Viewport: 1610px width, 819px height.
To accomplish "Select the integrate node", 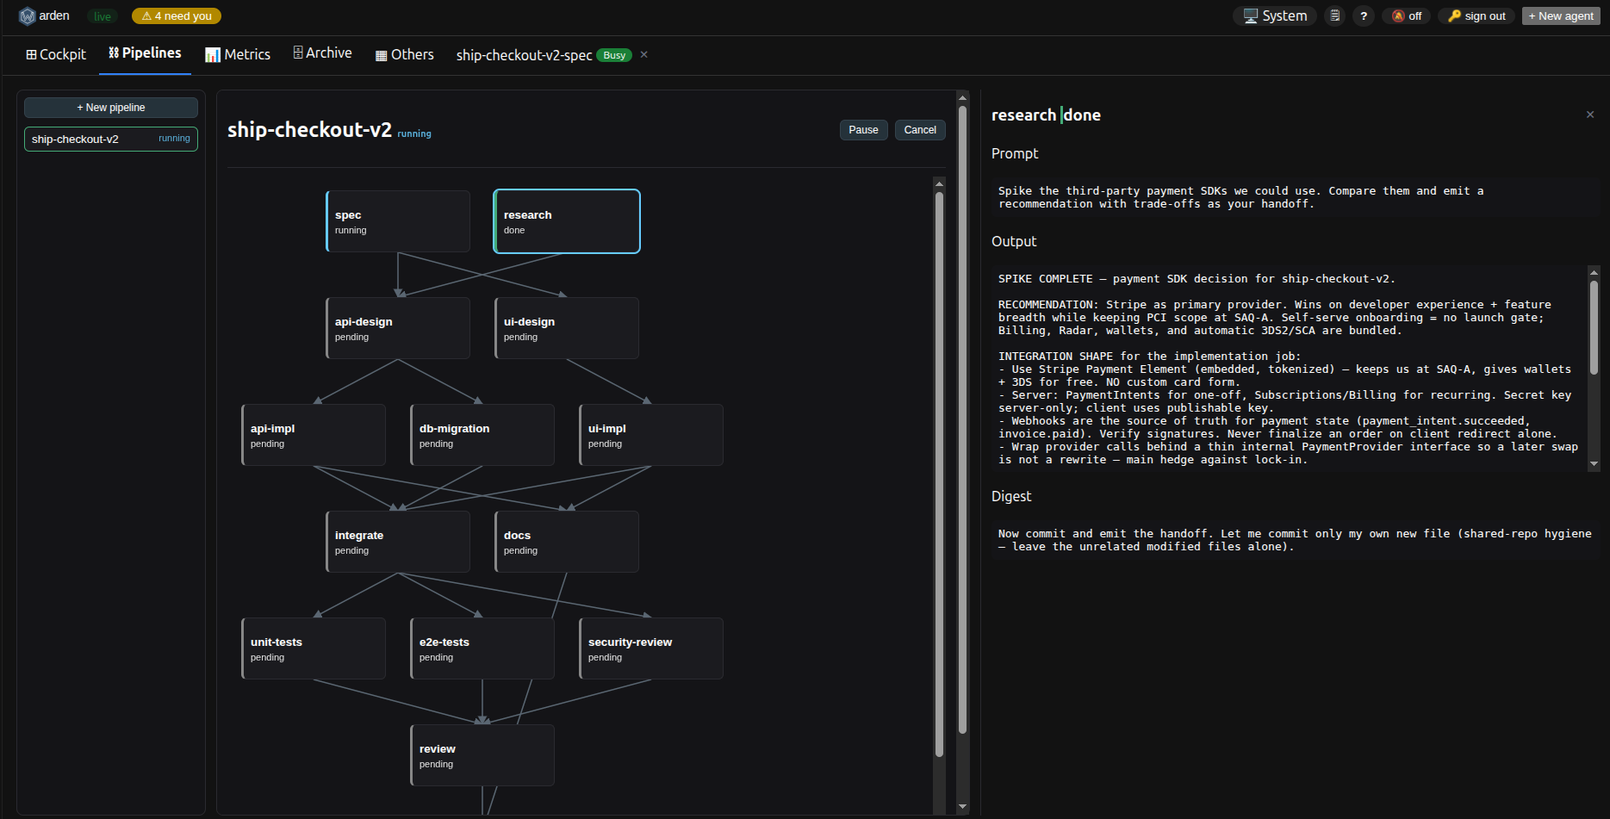I will click(398, 542).
